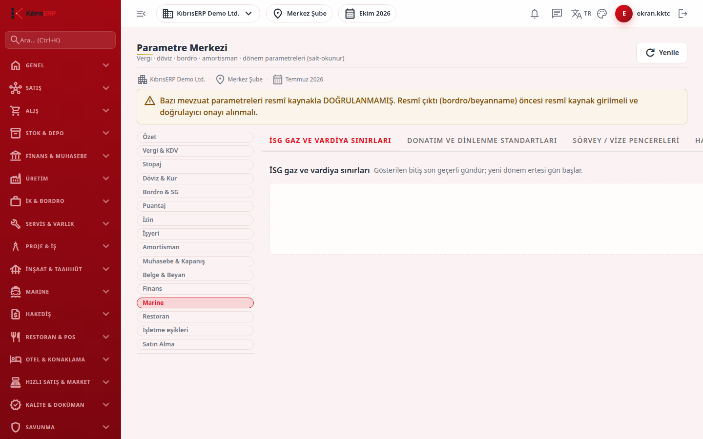Viewport: 703px width, 439px height.
Task: Open the theme palette icon
Action: (x=602, y=14)
